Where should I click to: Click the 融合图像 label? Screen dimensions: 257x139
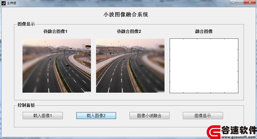(204, 31)
